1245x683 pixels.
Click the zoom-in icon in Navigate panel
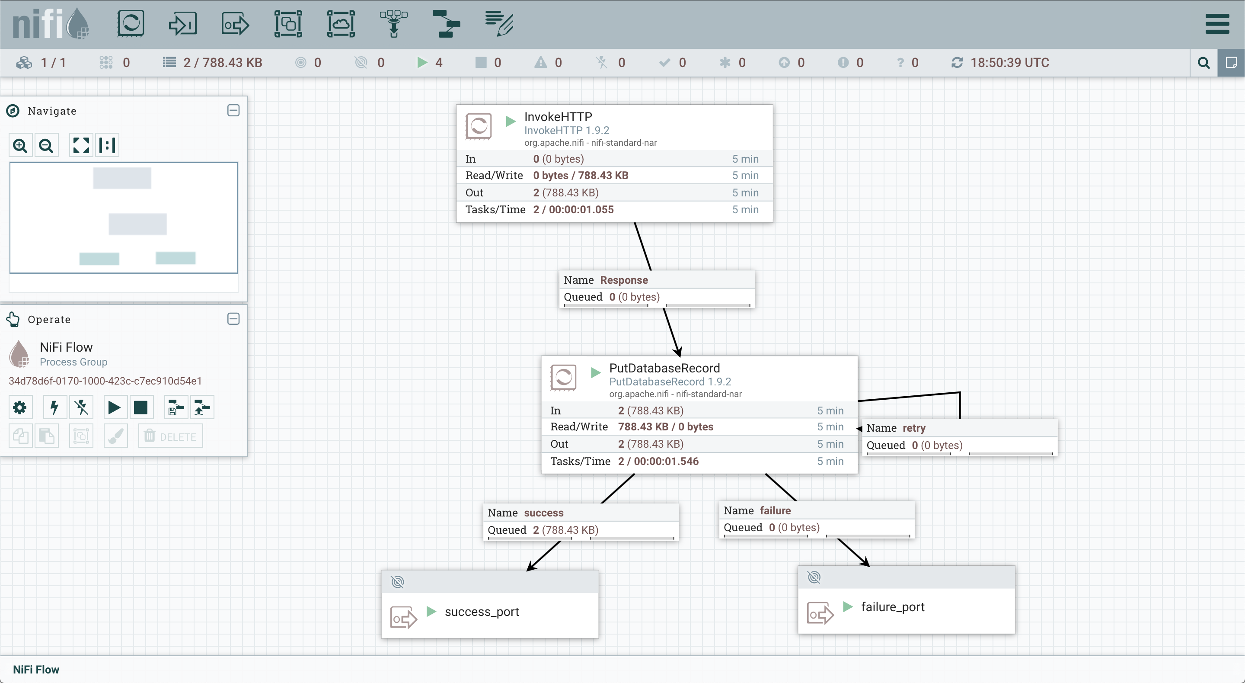pyautogui.click(x=20, y=145)
